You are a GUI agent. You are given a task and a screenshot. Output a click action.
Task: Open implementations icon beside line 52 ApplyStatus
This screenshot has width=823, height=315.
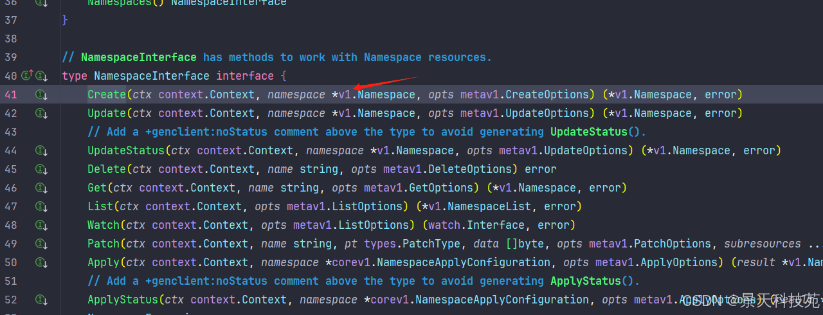(x=42, y=300)
